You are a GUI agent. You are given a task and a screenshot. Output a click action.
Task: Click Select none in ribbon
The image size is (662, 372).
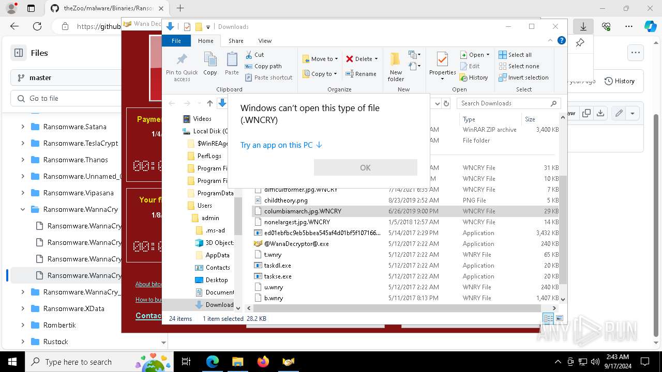tap(519, 66)
